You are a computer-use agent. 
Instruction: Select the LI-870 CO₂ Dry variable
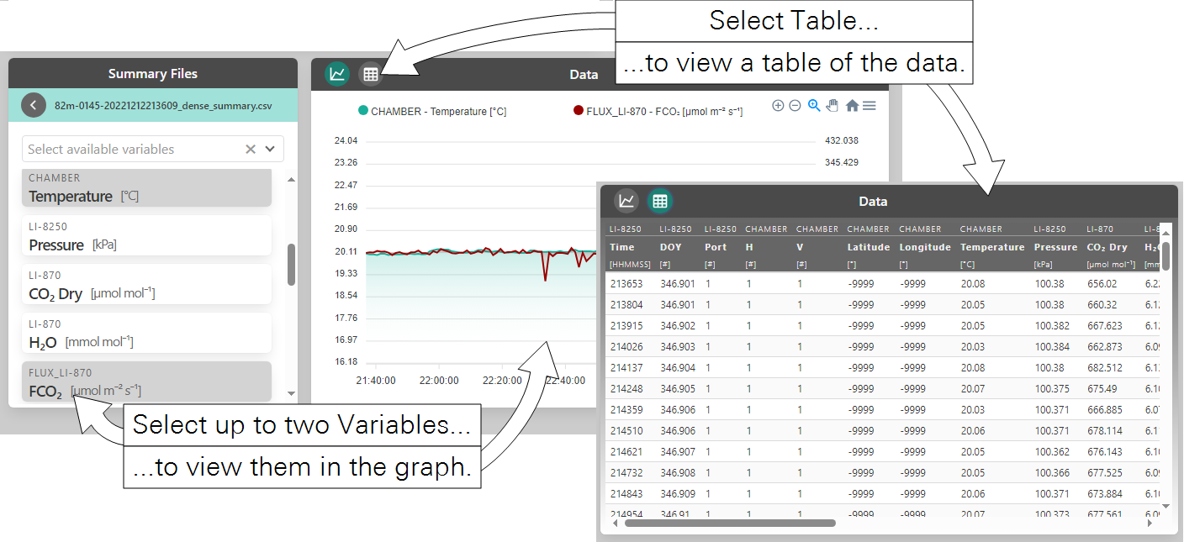(146, 285)
